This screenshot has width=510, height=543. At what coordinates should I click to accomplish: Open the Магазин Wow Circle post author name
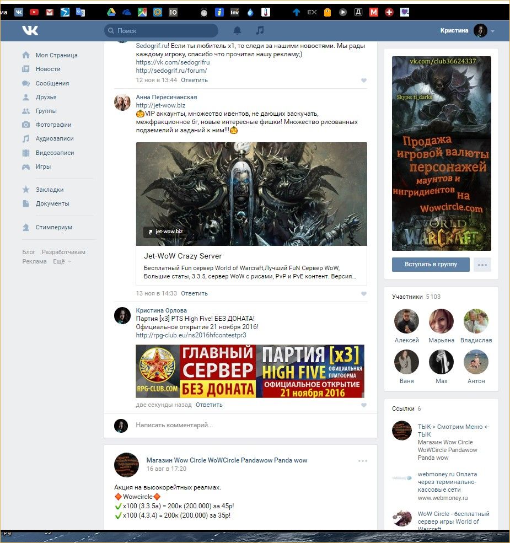click(227, 460)
